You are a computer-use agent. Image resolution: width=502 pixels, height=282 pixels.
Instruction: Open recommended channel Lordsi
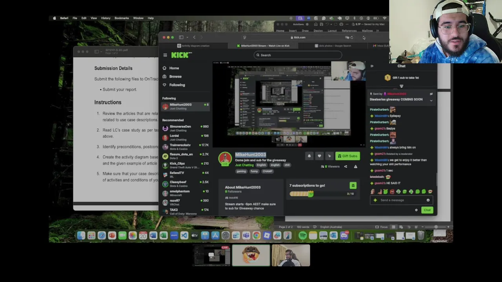tap(186, 137)
